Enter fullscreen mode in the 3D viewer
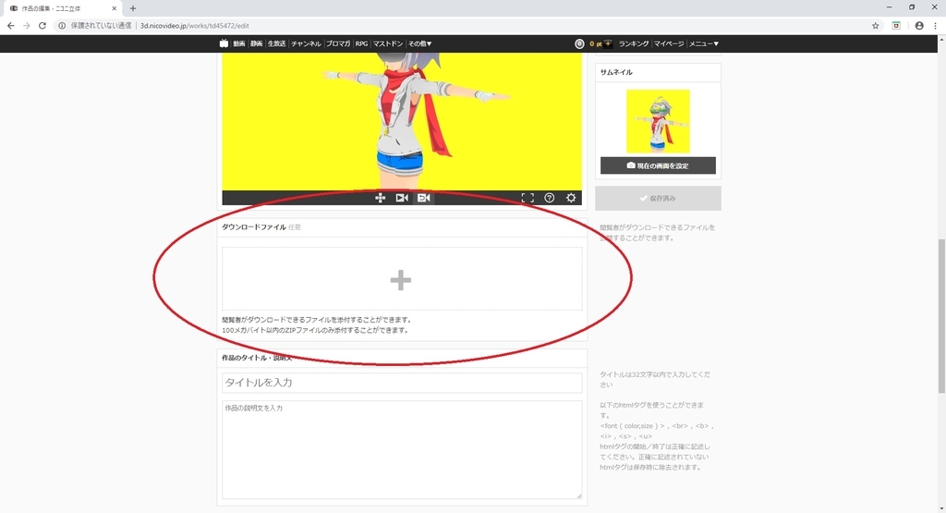The image size is (946, 513). [528, 198]
